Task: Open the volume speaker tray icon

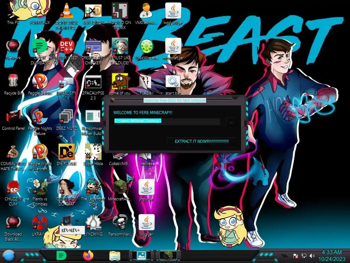Action: pyautogui.click(x=312, y=255)
